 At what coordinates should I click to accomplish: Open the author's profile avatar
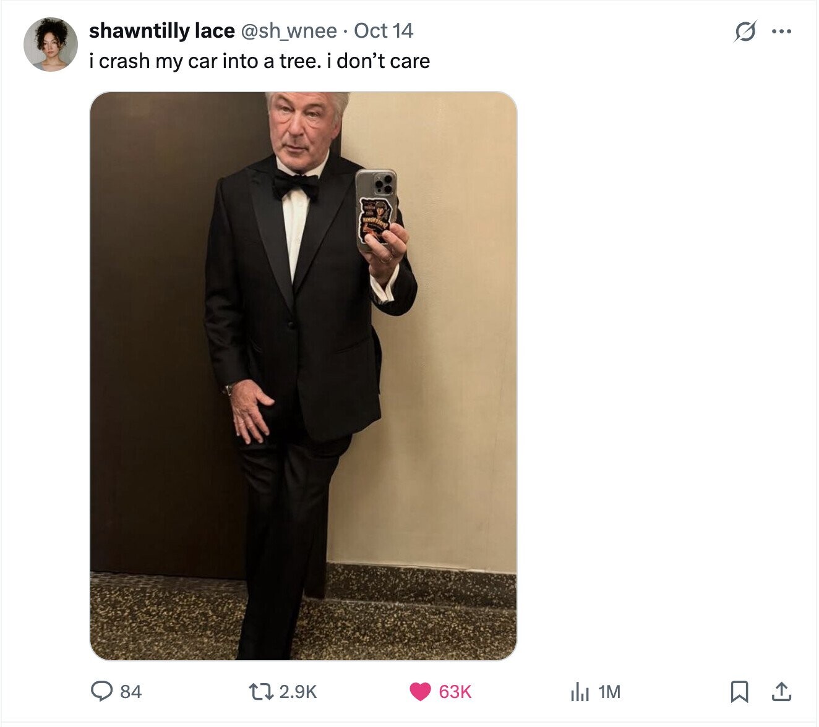click(51, 45)
